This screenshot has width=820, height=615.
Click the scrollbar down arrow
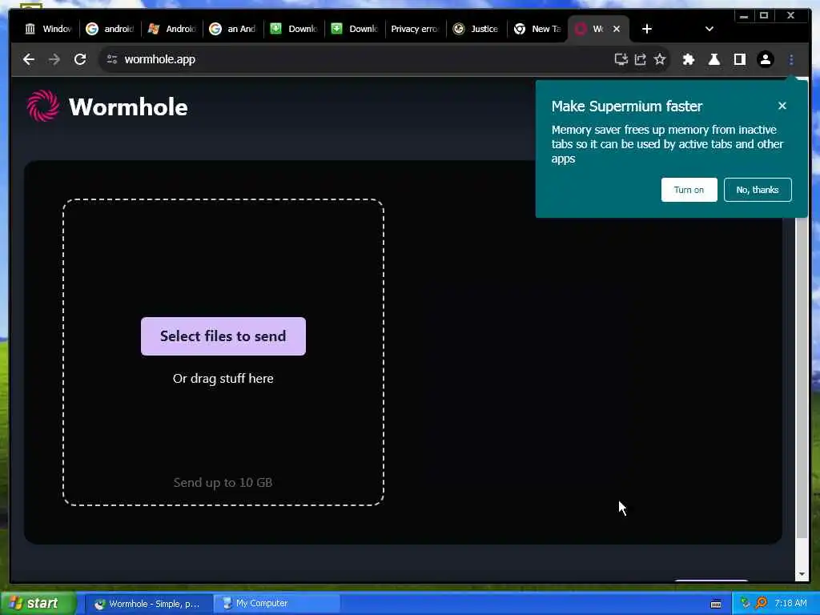pyautogui.click(x=802, y=574)
